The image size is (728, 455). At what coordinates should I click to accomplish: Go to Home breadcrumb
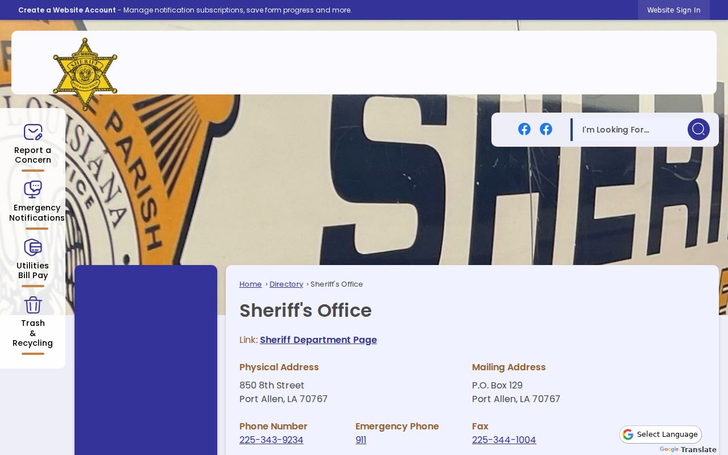click(251, 284)
